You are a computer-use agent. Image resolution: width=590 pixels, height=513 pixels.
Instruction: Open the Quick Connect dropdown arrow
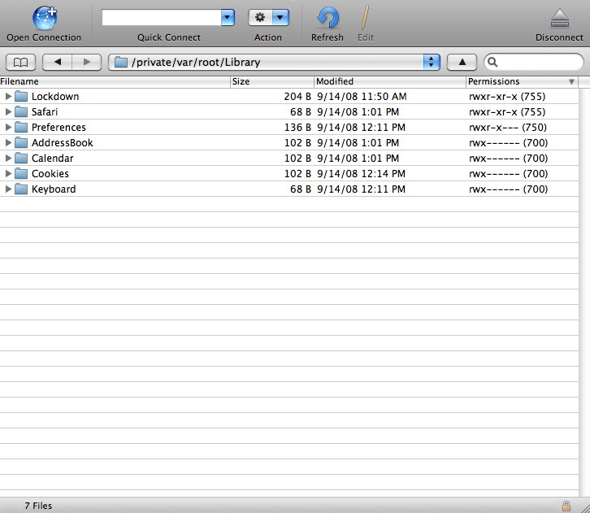click(228, 17)
